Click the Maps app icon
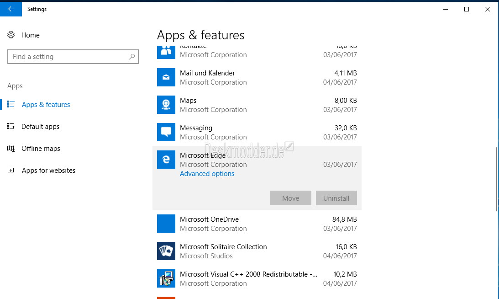 tap(166, 105)
